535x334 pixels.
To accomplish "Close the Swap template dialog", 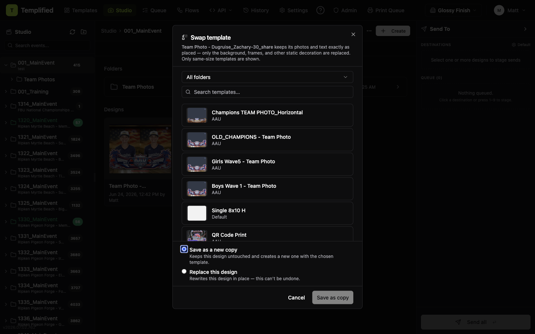I will tap(353, 35).
